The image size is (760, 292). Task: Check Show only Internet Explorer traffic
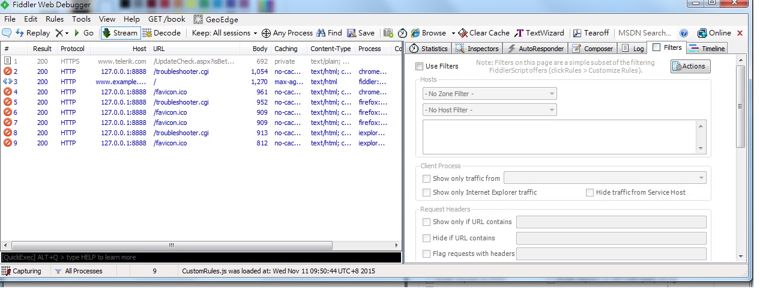coord(426,192)
